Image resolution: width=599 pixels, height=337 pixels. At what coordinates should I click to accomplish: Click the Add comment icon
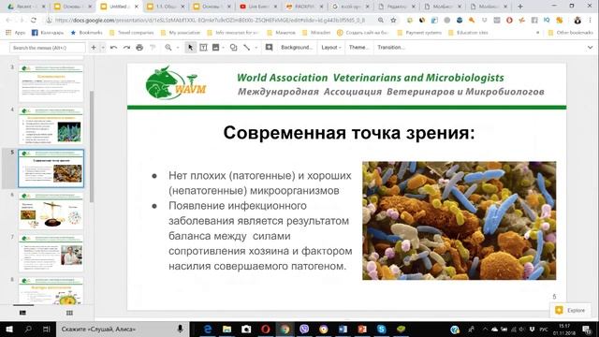[269, 48]
